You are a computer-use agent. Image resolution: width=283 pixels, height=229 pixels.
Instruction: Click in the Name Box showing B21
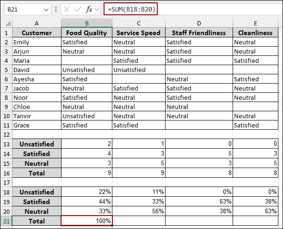(x=23, y=9)
